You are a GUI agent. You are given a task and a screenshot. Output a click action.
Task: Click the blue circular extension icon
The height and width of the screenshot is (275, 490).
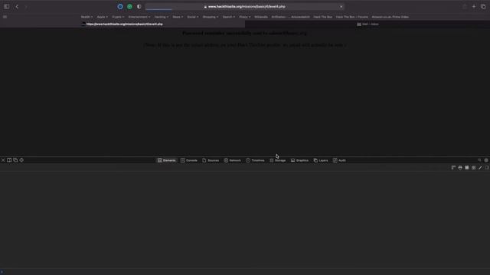pos(120,7)
